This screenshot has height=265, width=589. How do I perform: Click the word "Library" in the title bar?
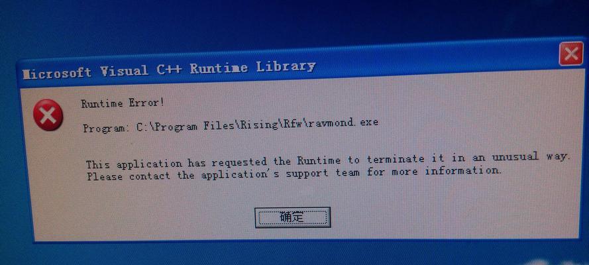click(x=286, y=67)
